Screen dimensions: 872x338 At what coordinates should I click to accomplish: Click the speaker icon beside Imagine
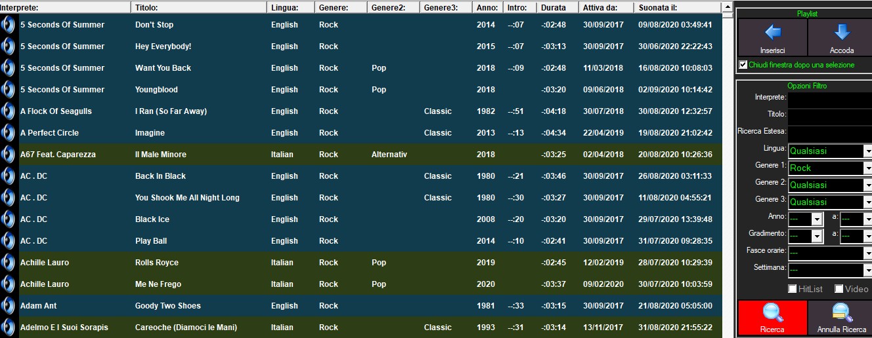coord(9,133)
